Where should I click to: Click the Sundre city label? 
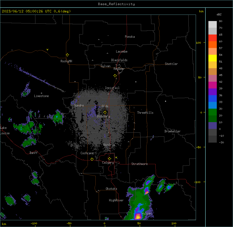79,105
